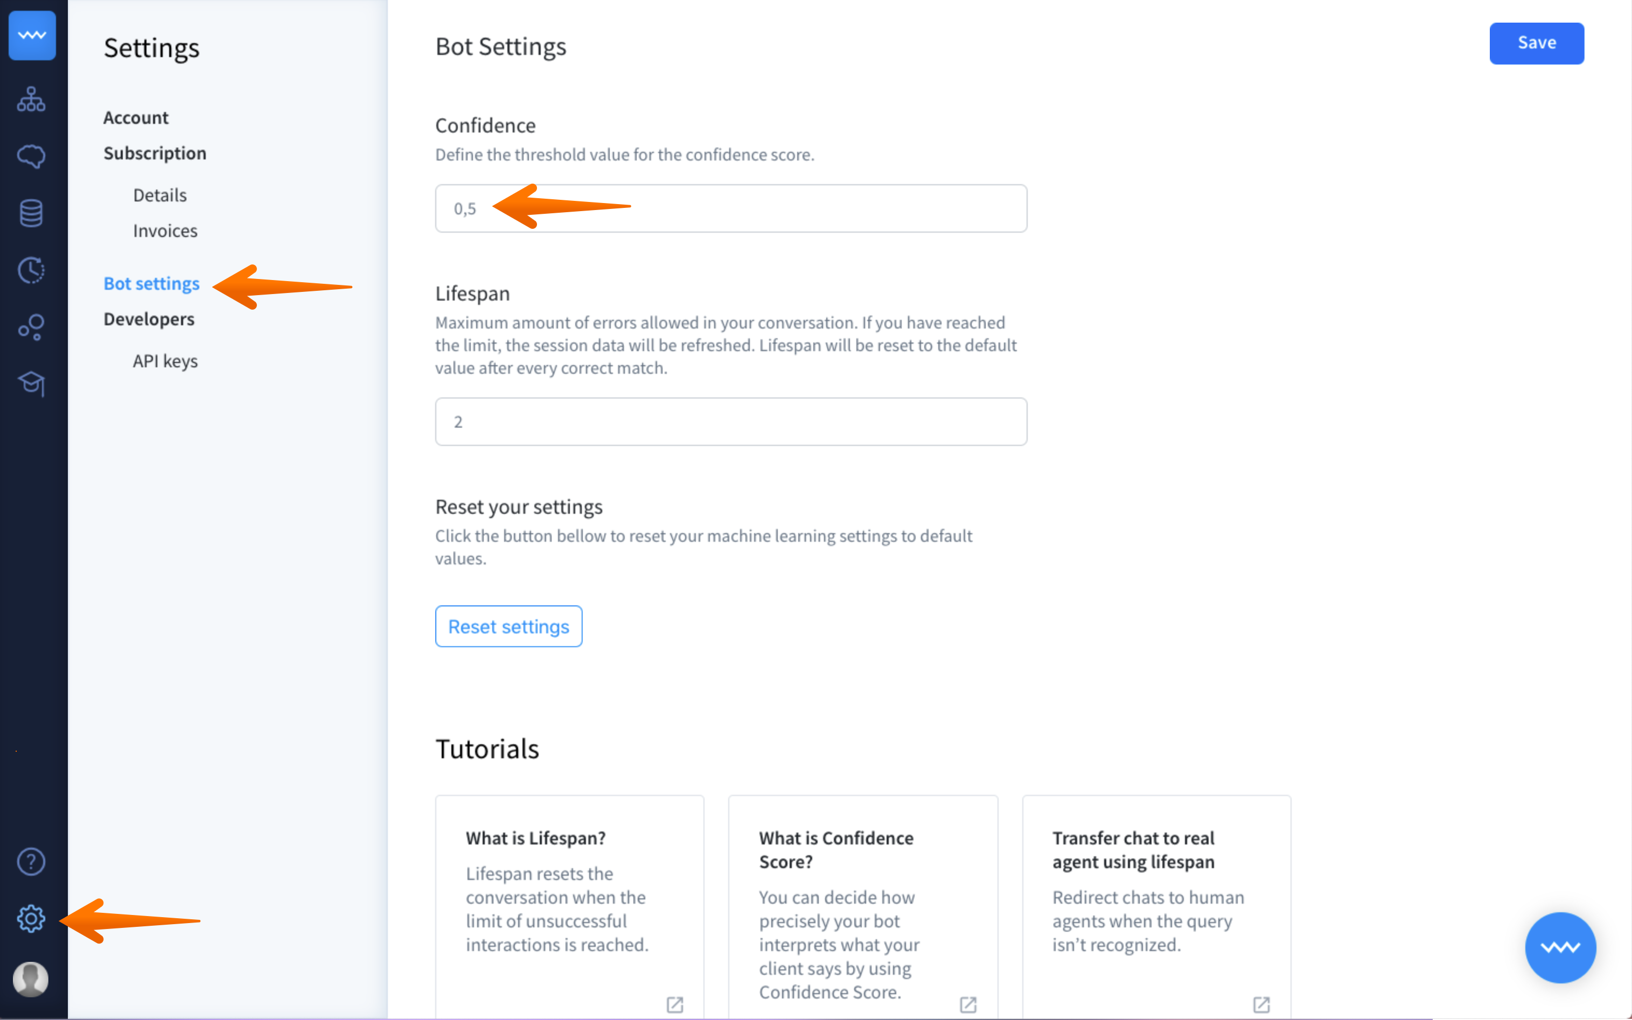
Task: Click the user avatar in sidebar
Action: coord(31,978)
